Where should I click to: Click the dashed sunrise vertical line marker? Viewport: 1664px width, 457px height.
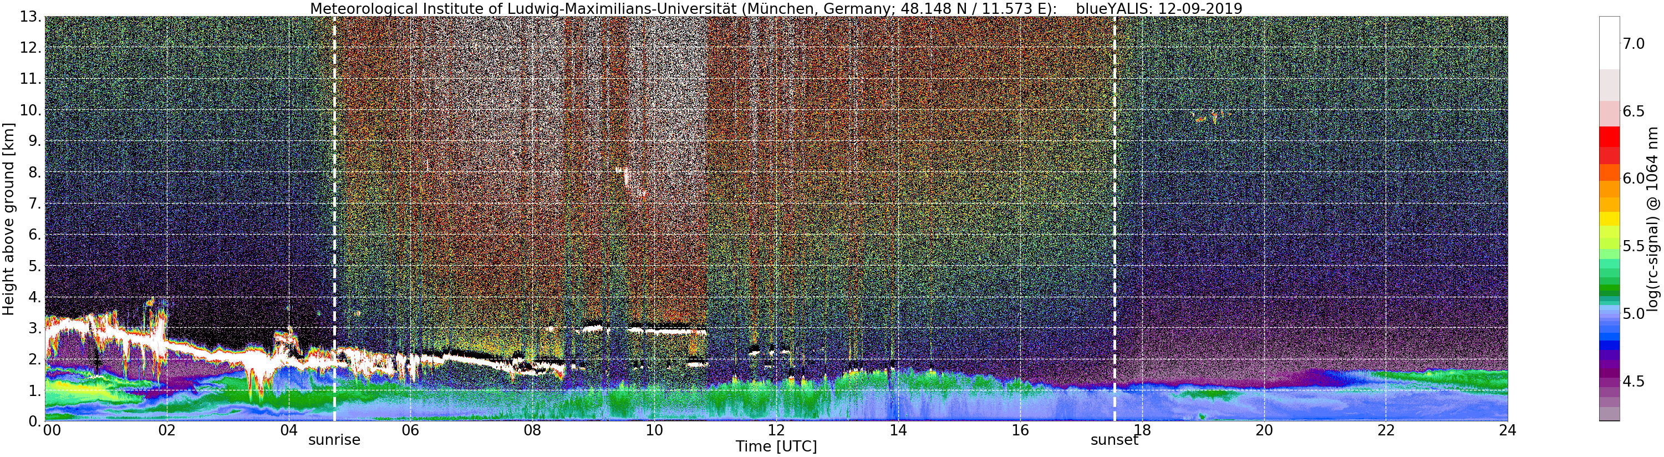(x=334, y=219)
